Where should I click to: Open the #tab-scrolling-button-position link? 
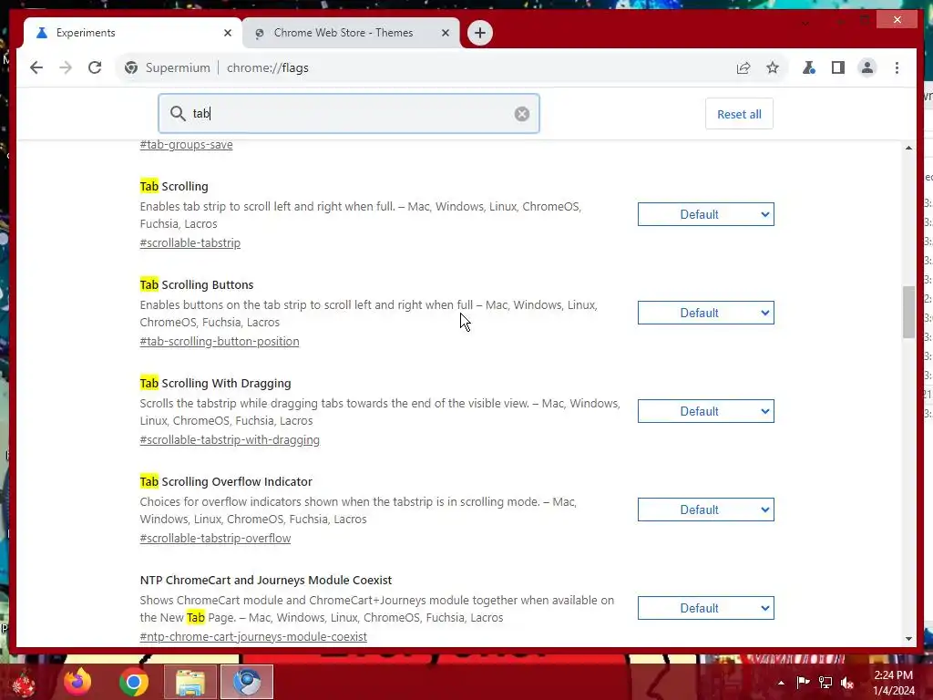(220, 342)
